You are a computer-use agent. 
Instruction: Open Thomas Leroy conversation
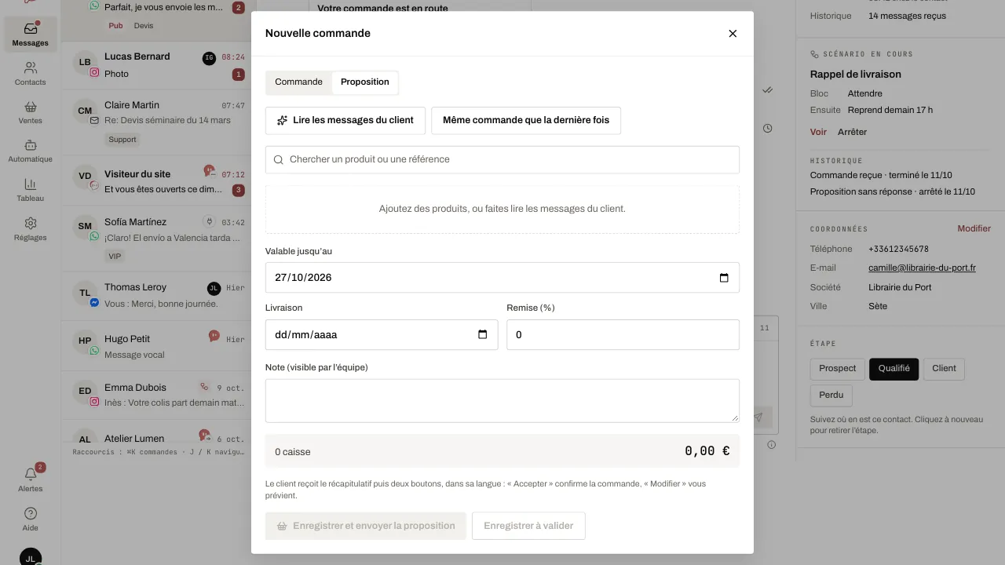[x=155, y=295]
